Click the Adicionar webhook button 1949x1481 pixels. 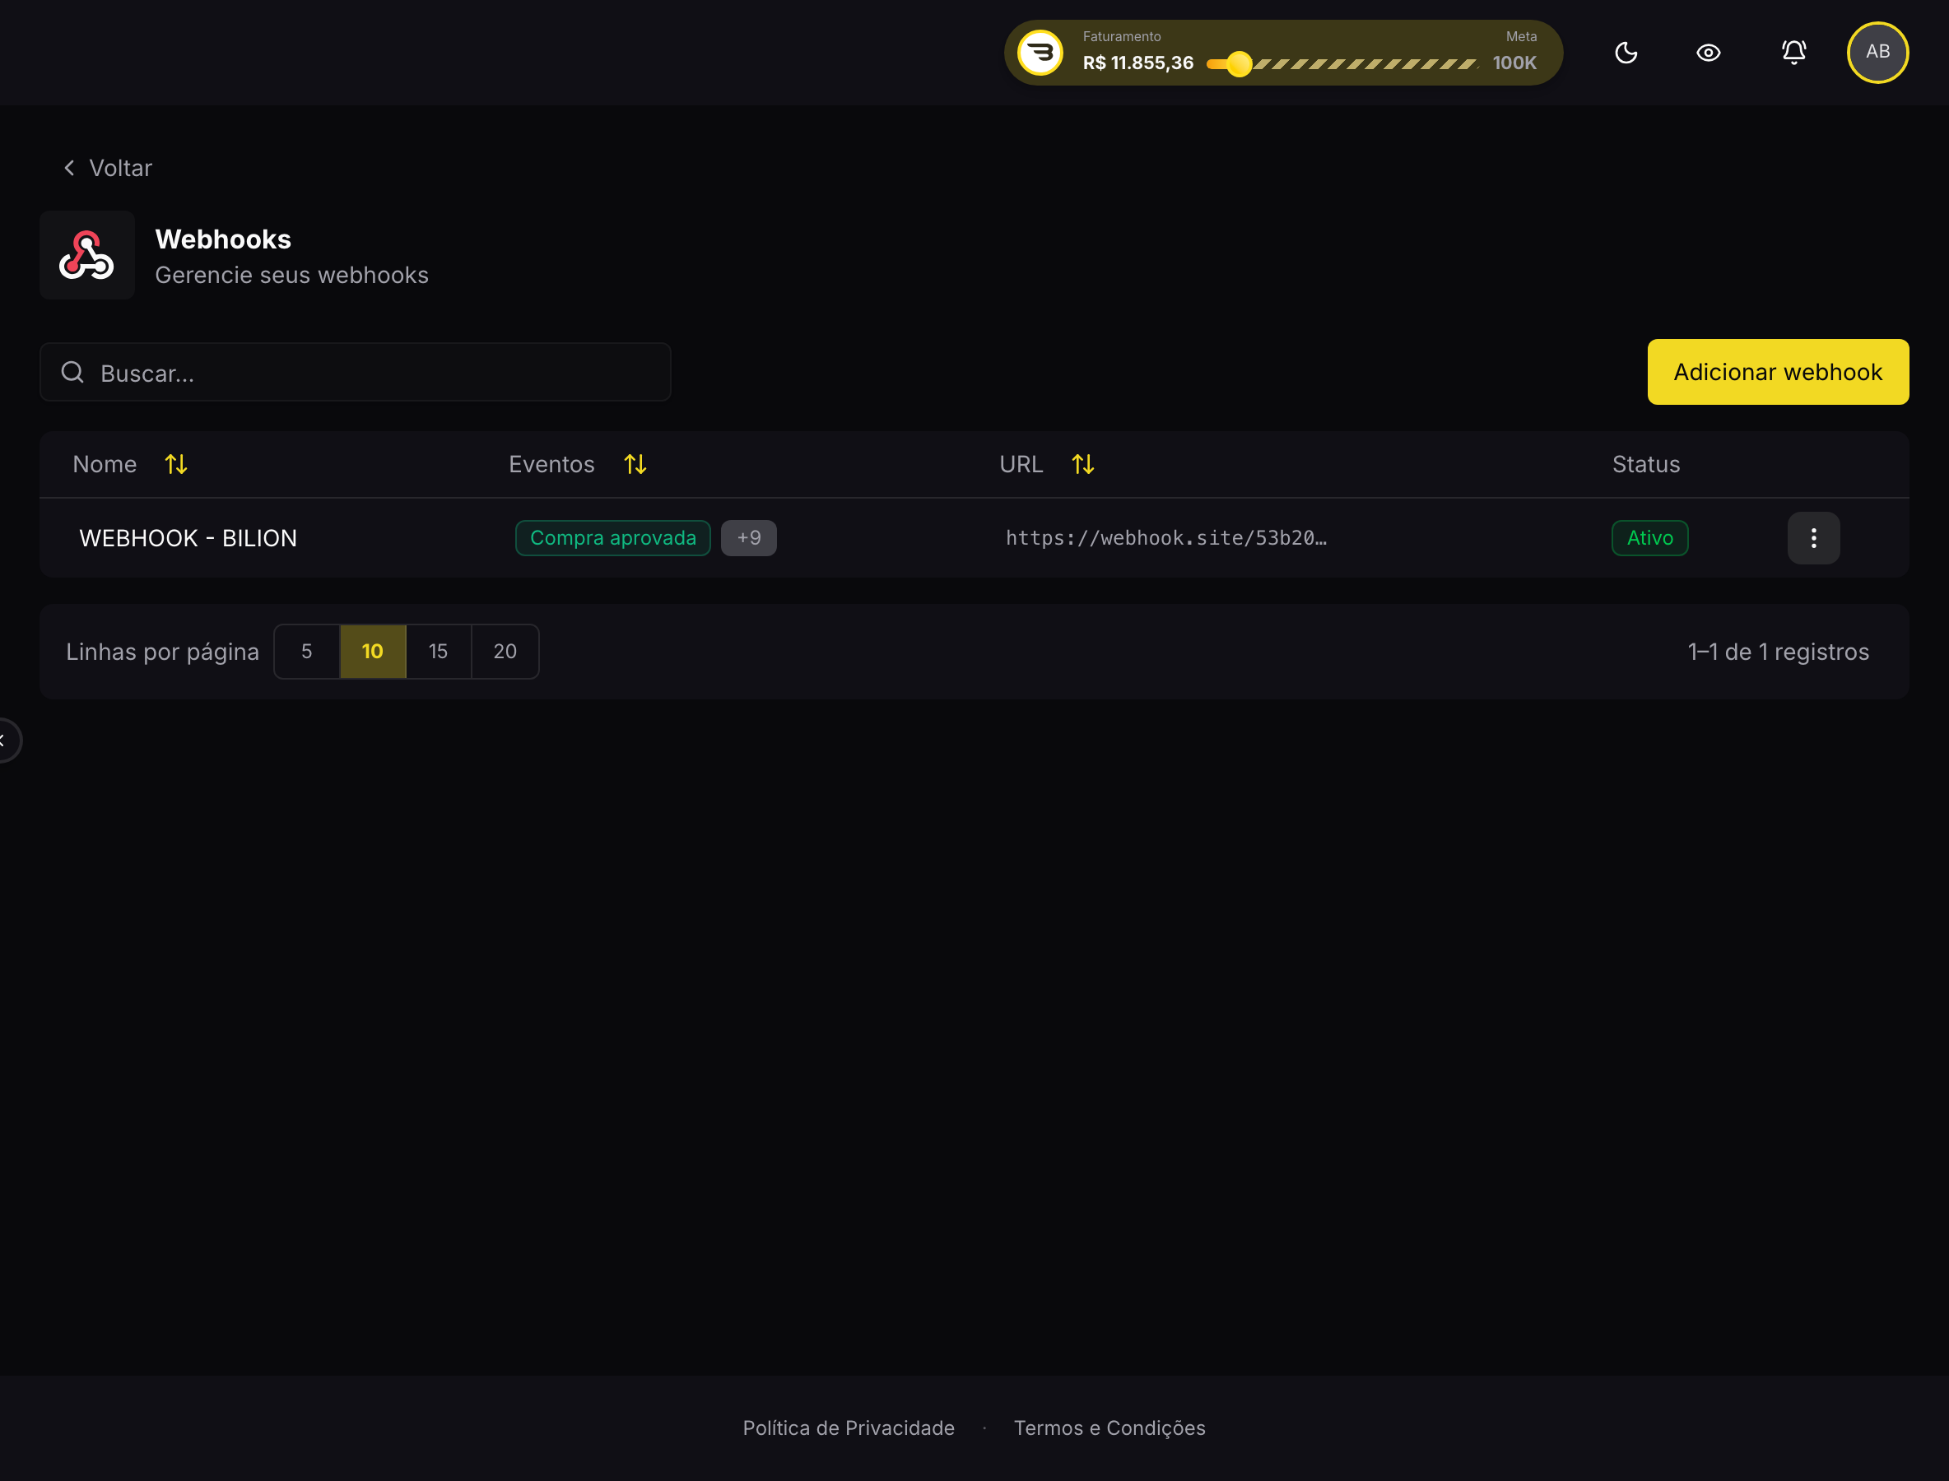[1778, 372]
